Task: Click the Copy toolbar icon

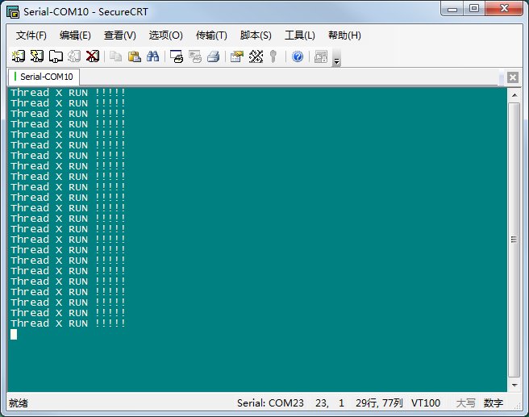Action: point(116,56)
